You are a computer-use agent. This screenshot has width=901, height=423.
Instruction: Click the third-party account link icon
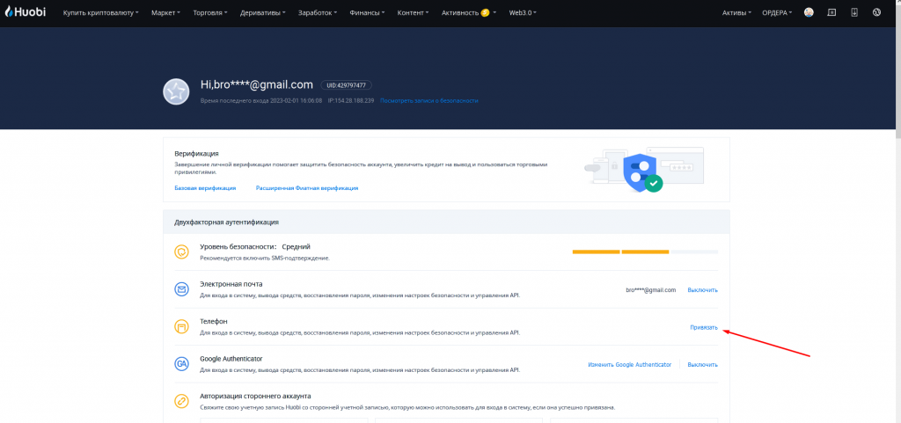(181, 401)
